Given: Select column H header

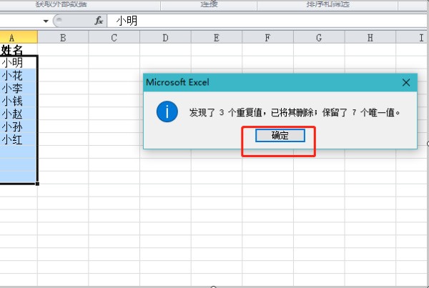Looking at the screenshot, I should click(x=370, y=36).
